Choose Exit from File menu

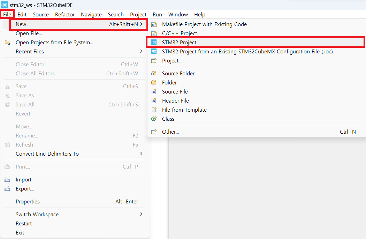[75, 232]
